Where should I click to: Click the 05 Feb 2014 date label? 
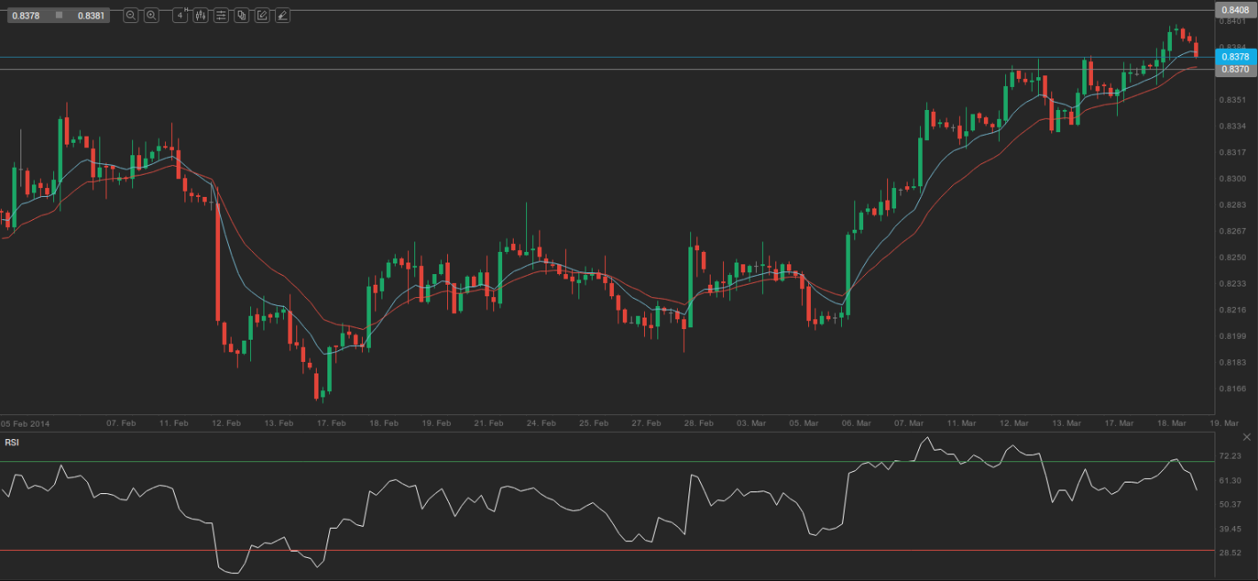[26, 424]
